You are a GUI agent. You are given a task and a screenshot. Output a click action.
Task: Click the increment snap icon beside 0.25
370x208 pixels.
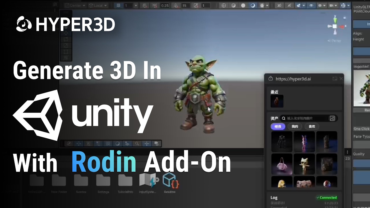pyautogui.click(x=155, y=5)
